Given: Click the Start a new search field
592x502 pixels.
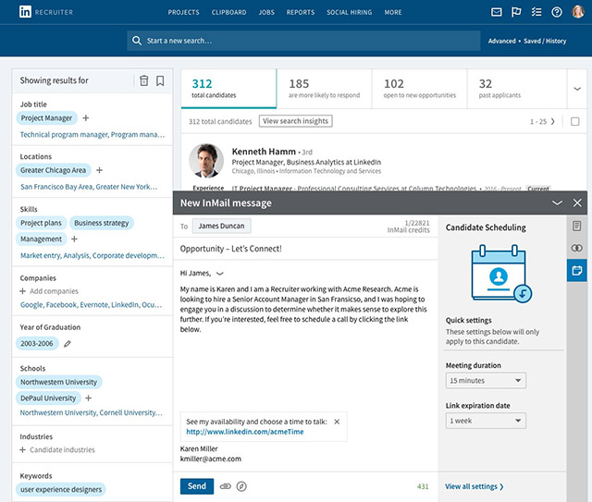Looking at the screenshot, I should (303, 41).
